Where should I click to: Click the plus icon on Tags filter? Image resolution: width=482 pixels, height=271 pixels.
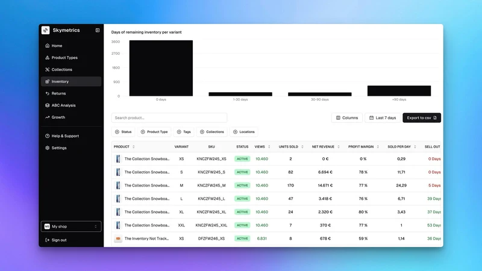(179, 132)
